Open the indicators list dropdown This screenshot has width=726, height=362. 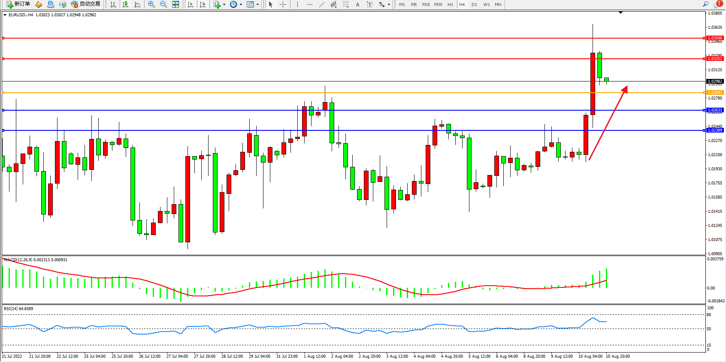click(219, 4)
